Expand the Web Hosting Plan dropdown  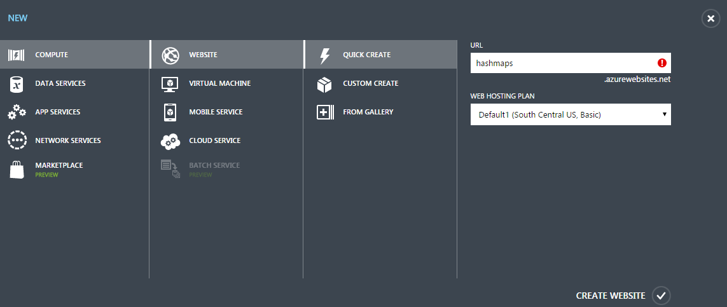[x=571, y=114]
